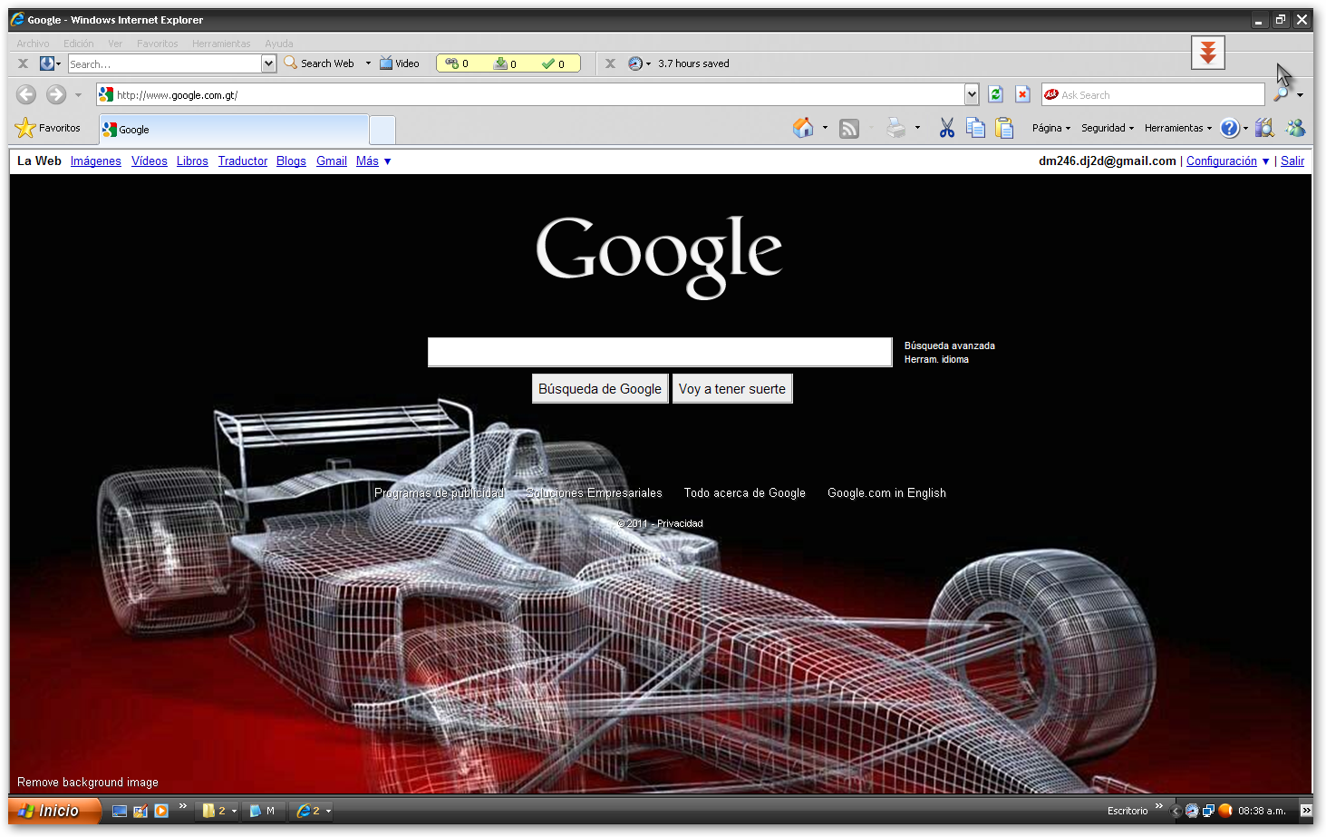Focus the Google search text box
The image size is (1326, 837).
coord(660,352)
